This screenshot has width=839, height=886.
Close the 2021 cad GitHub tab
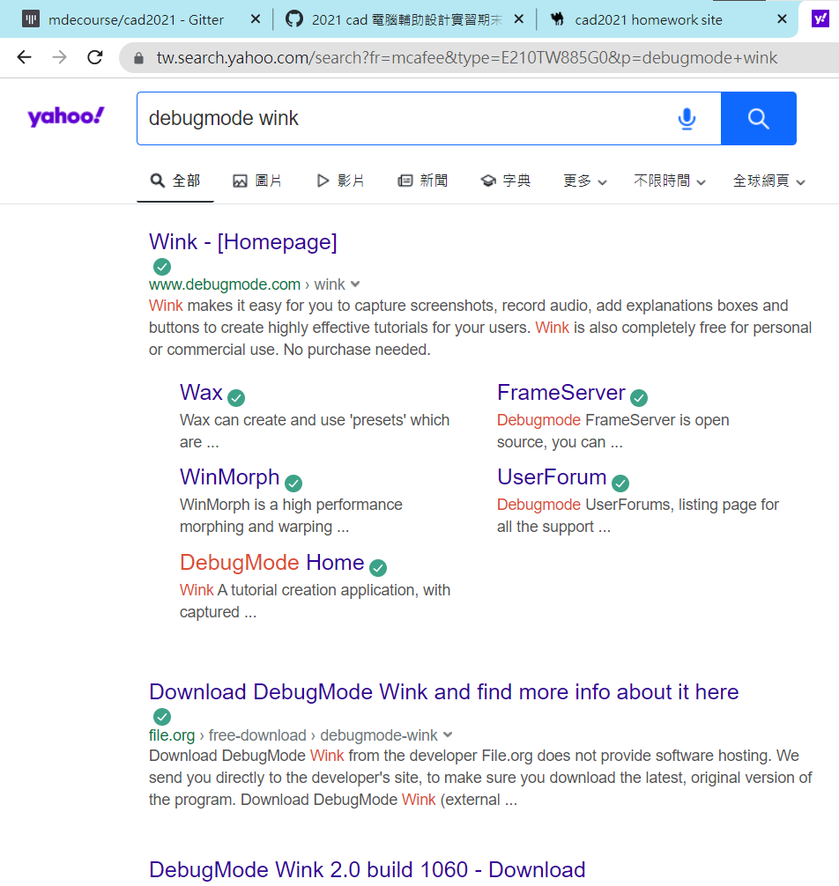coord(519,19)
